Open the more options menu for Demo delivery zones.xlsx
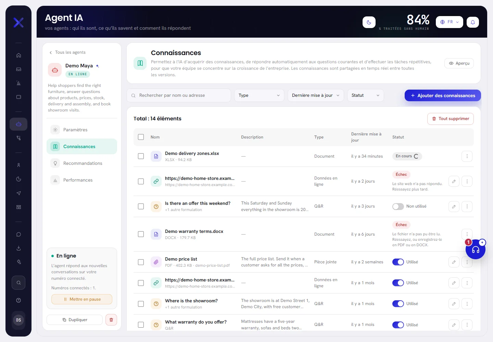Image resolution: width=493 pixels, height=342 pixels. (x=467, y=156)
